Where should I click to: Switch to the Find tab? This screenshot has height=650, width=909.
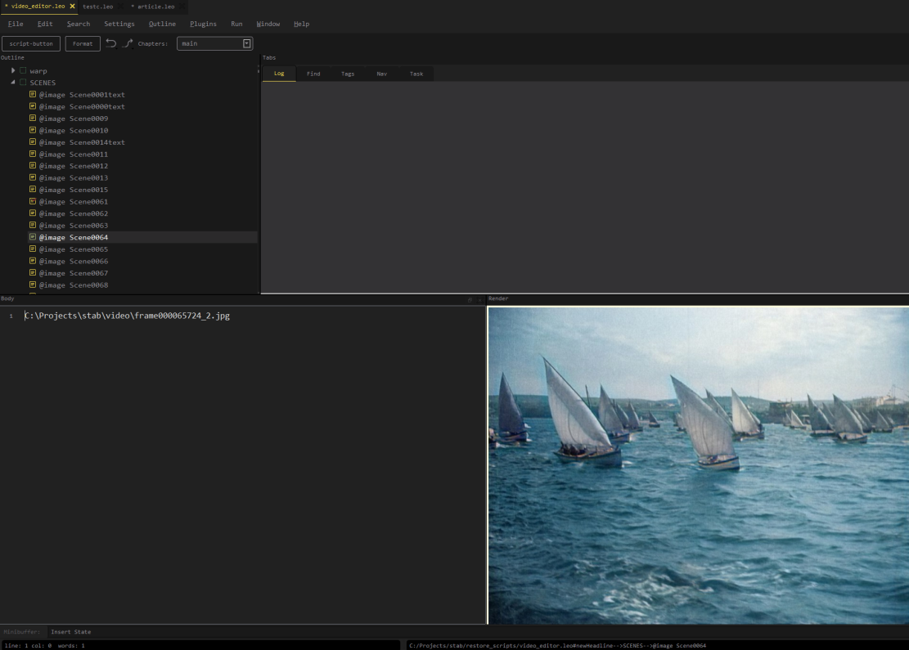313,74
